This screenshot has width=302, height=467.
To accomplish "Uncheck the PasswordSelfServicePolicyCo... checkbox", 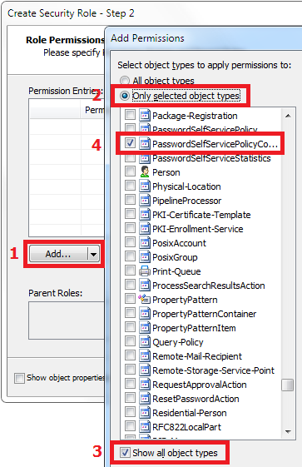I will (x=130, y=143).
